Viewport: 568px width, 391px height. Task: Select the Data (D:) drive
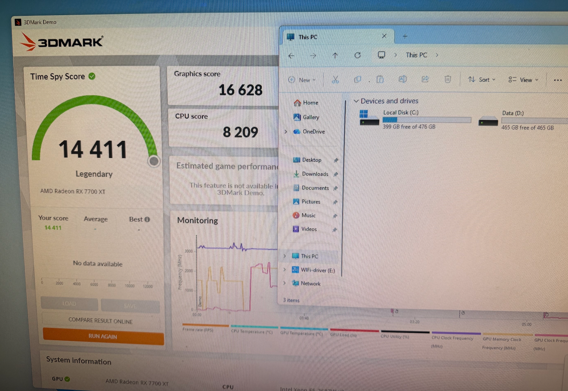(523, 120)
